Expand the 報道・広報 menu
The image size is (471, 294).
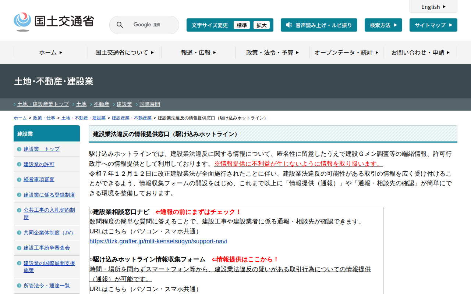pos(199,53)
